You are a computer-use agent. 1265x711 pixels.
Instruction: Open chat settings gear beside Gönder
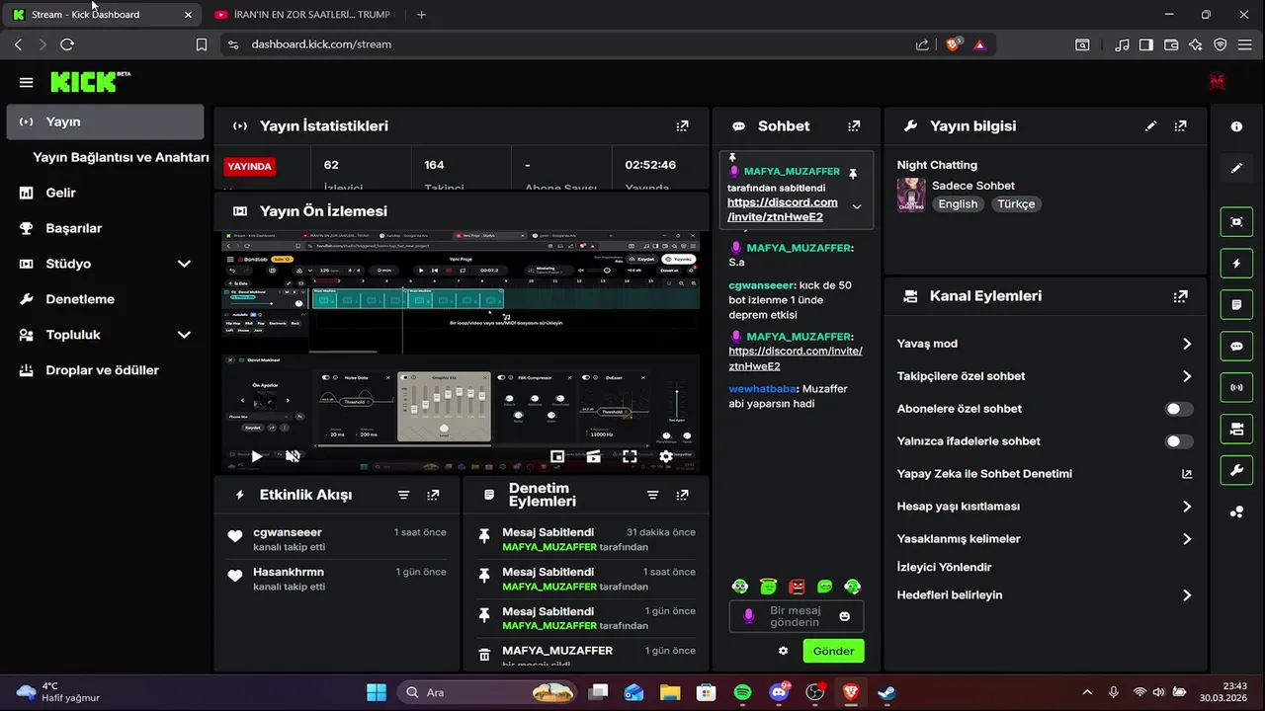pos(784,651)
